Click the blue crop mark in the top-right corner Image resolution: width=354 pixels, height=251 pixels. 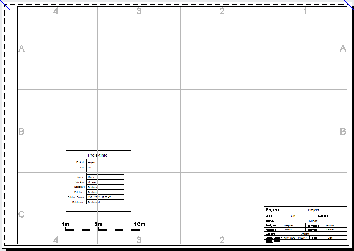point(349,4)
